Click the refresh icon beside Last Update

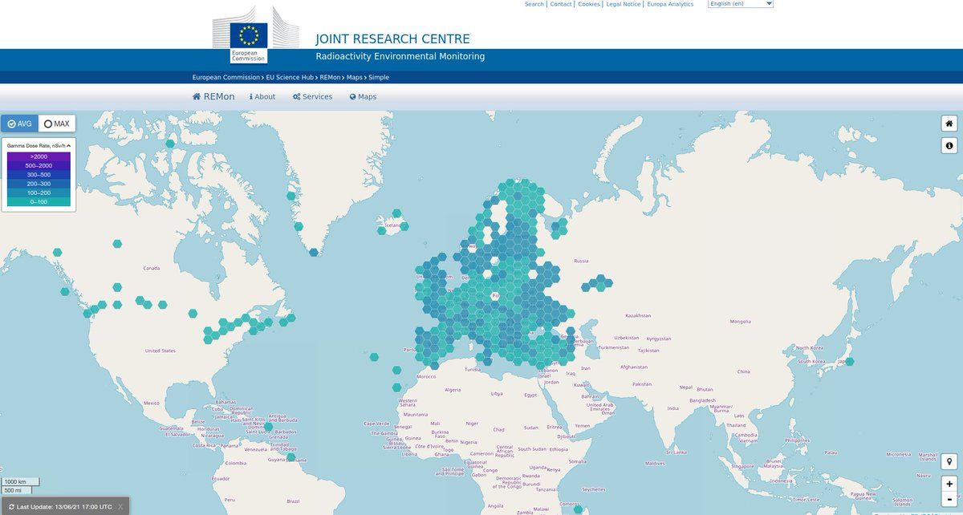11,507
